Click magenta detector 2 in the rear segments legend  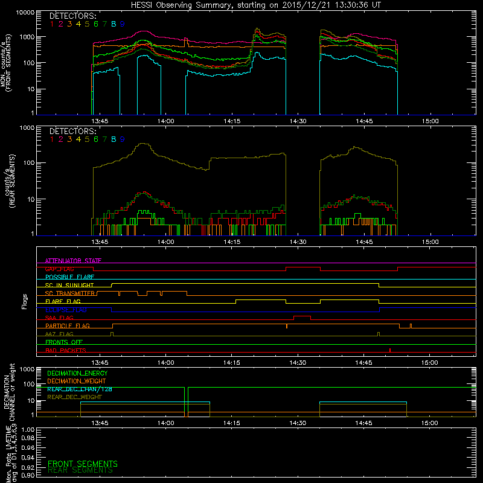point(61,139)
